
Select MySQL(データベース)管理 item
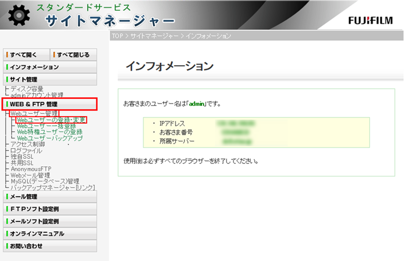coord(45,181)
